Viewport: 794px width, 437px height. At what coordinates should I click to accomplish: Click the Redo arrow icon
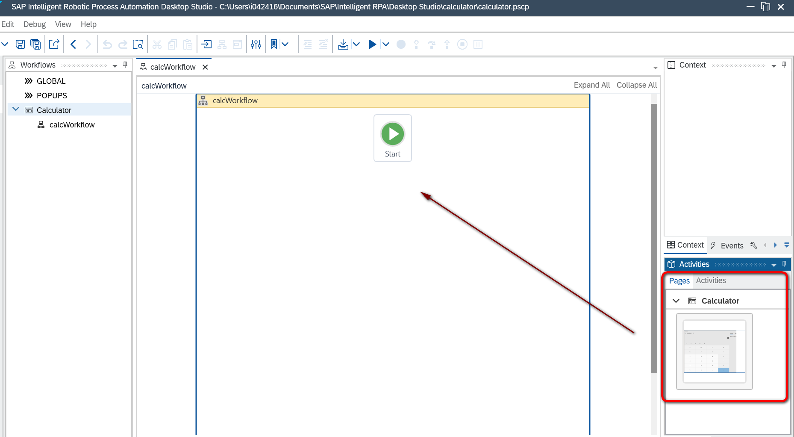[123, 44]
